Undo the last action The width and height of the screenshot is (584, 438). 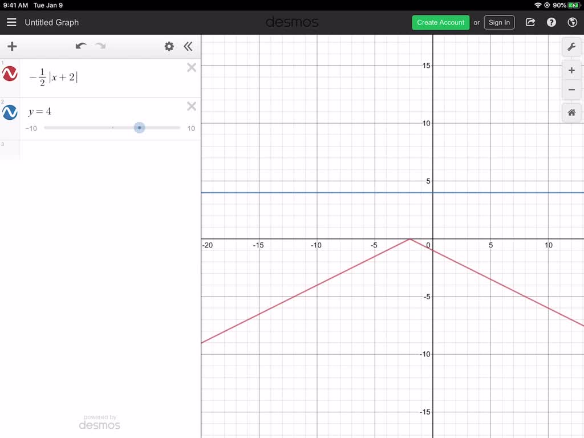coord(82,46)
